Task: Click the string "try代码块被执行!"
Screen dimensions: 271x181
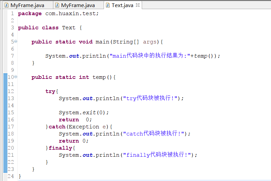Action: pyautogui.click(x=150, y=98)
